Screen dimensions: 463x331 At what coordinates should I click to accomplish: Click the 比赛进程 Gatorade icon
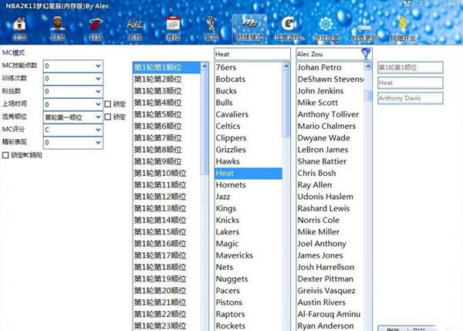tap(288, 29)
